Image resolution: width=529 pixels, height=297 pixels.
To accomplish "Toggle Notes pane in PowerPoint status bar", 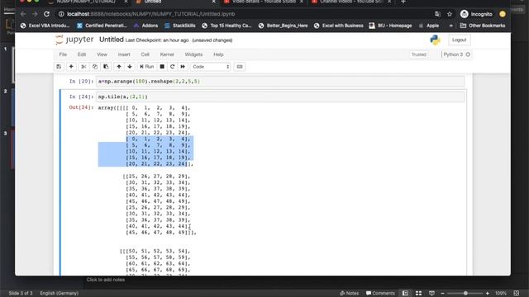I will [349, 294].
